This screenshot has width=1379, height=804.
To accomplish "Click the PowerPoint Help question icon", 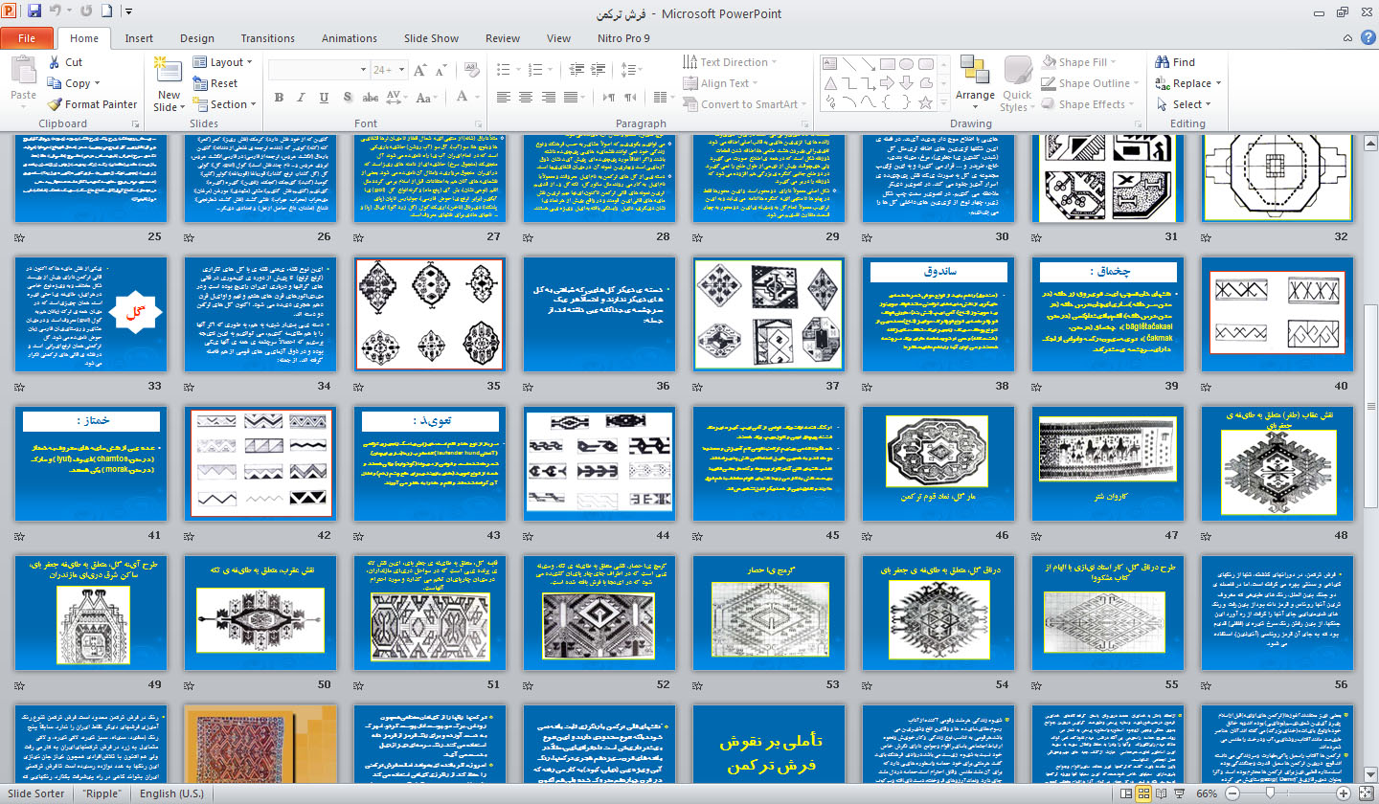I will pyautogui.click(x=1368, y=38).
